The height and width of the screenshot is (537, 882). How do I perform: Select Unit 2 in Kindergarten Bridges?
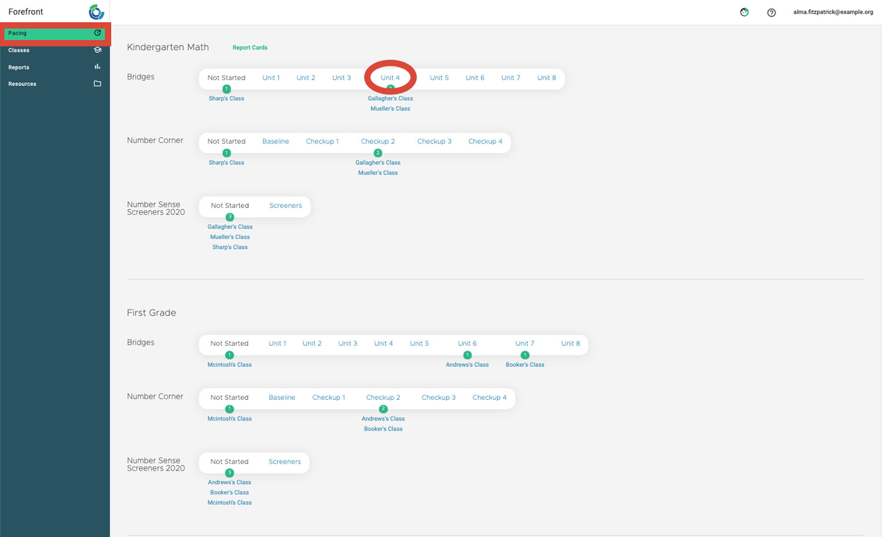coord(306,78)
